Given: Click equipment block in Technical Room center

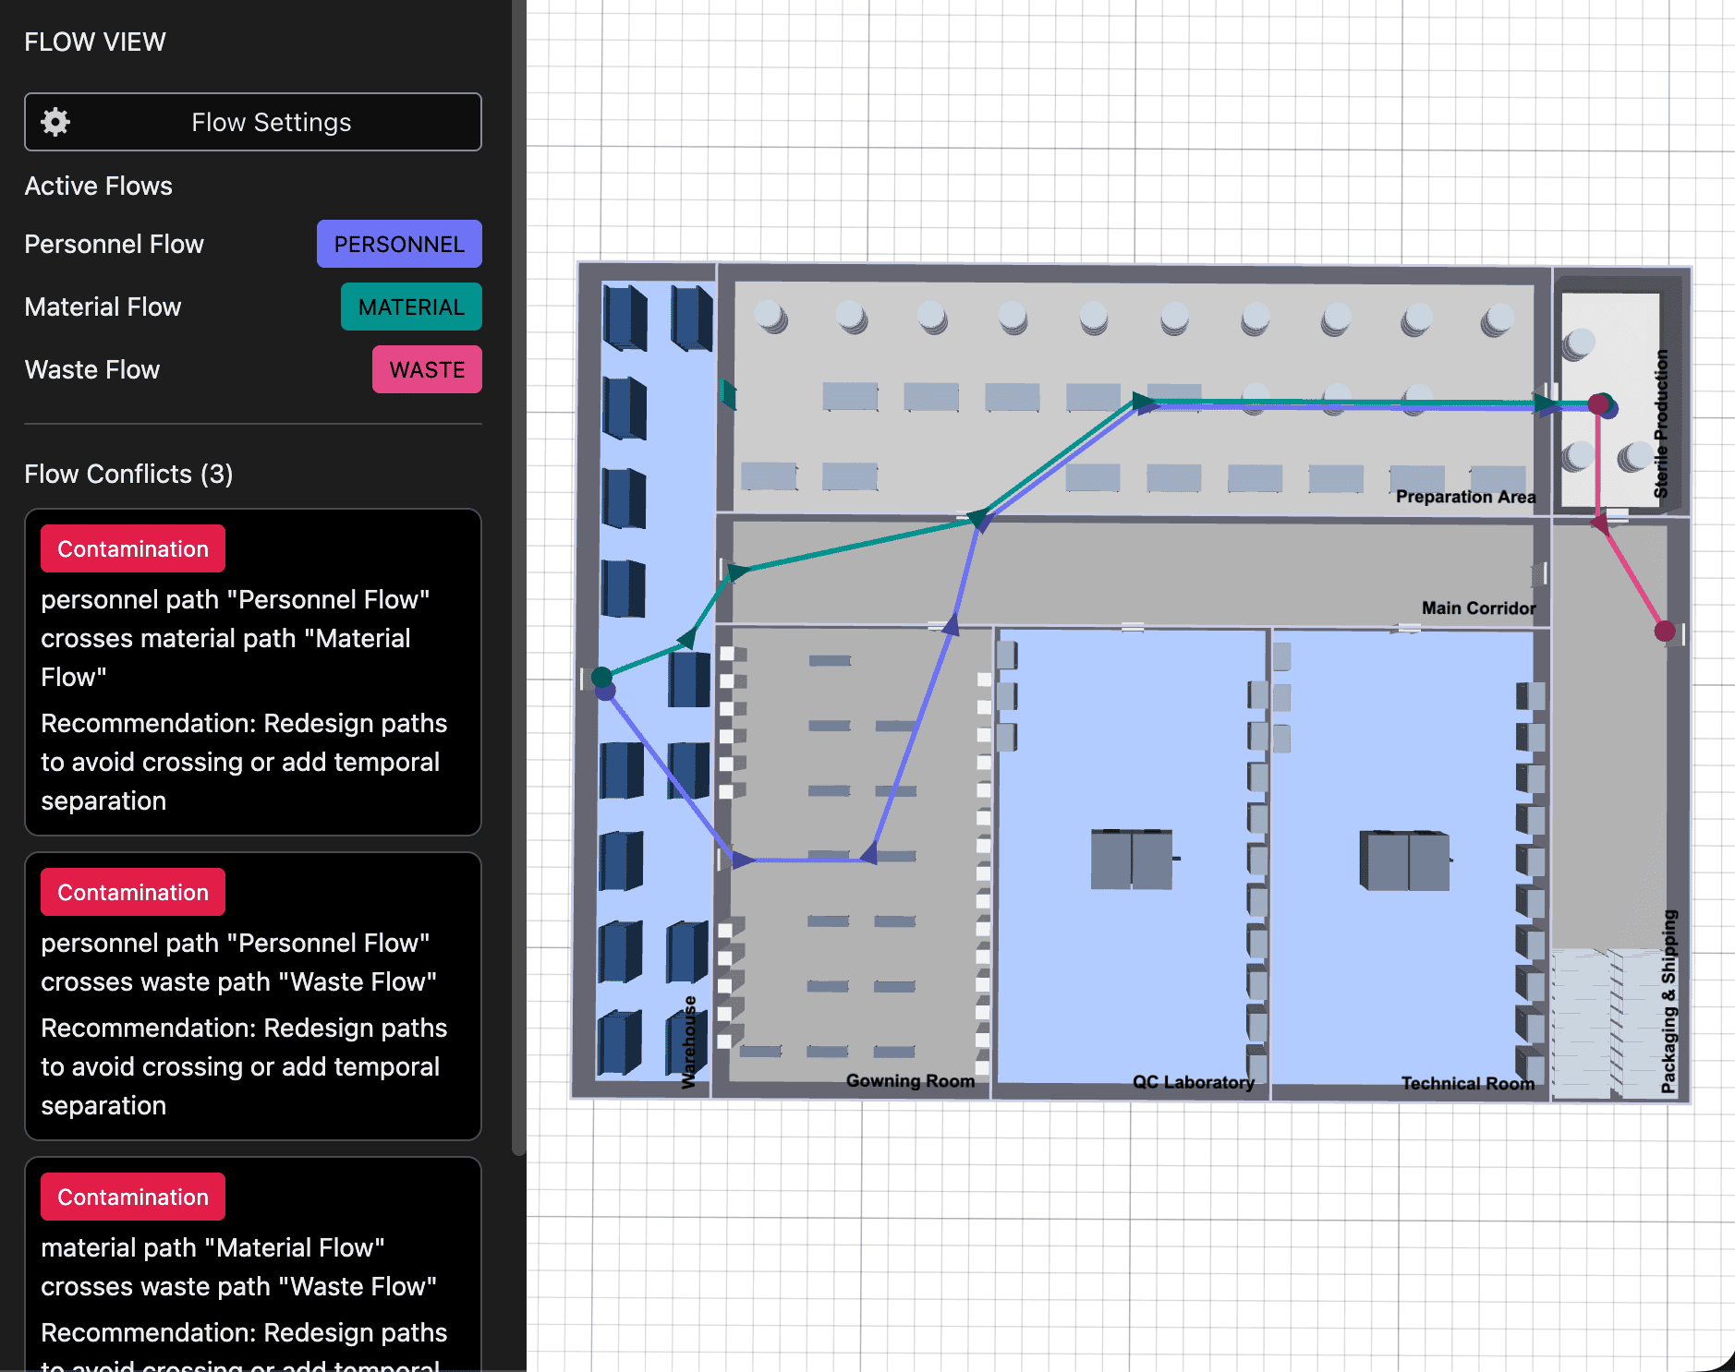Looking at the screenshot, I should click(x=1404, y=860).
